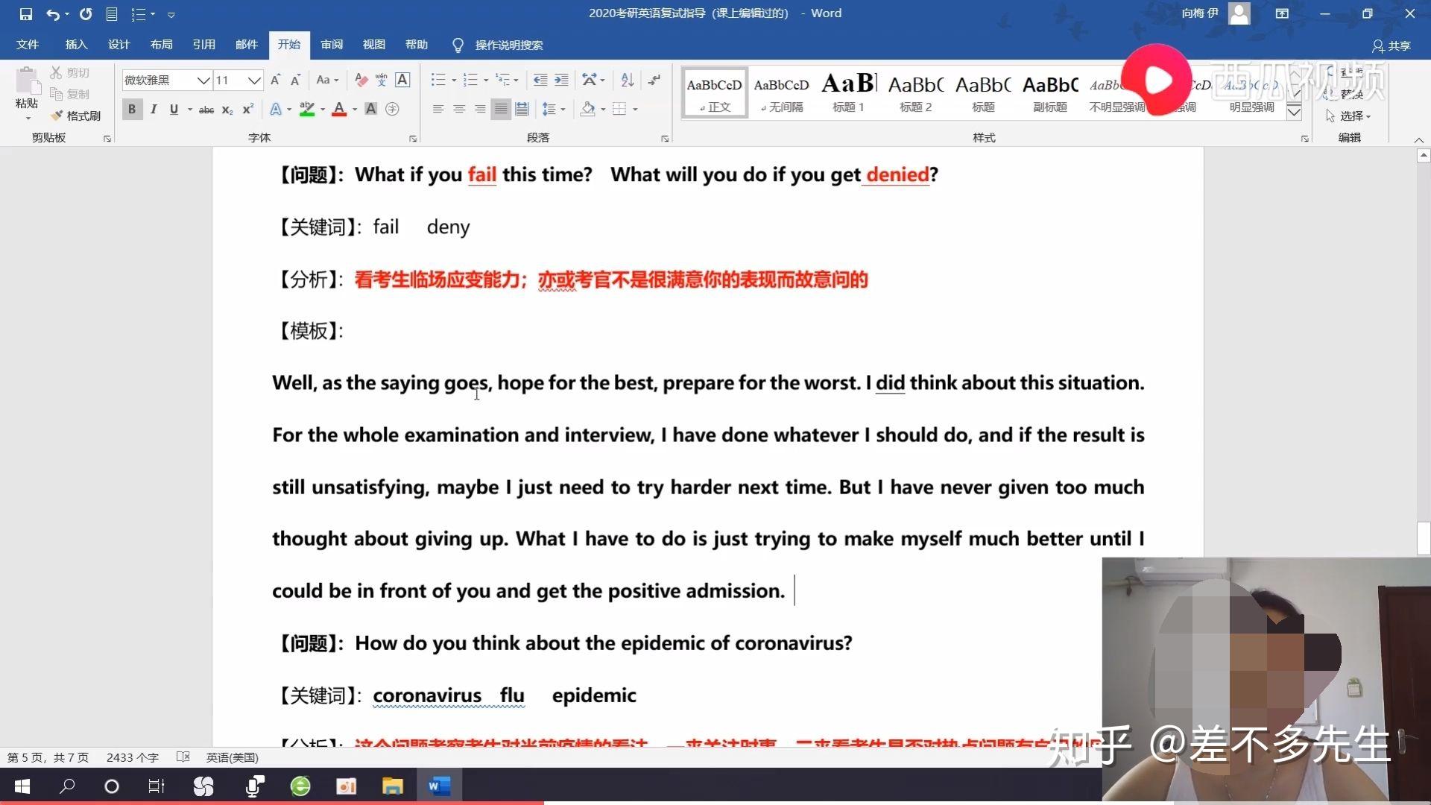
Task: Increase paragraph indent
Action: pos(561,80)
